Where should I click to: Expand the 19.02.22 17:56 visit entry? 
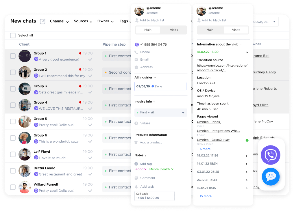coord(246,156)
